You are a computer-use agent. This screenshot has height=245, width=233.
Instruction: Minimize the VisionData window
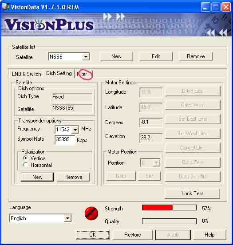click(x=205, y=7)
